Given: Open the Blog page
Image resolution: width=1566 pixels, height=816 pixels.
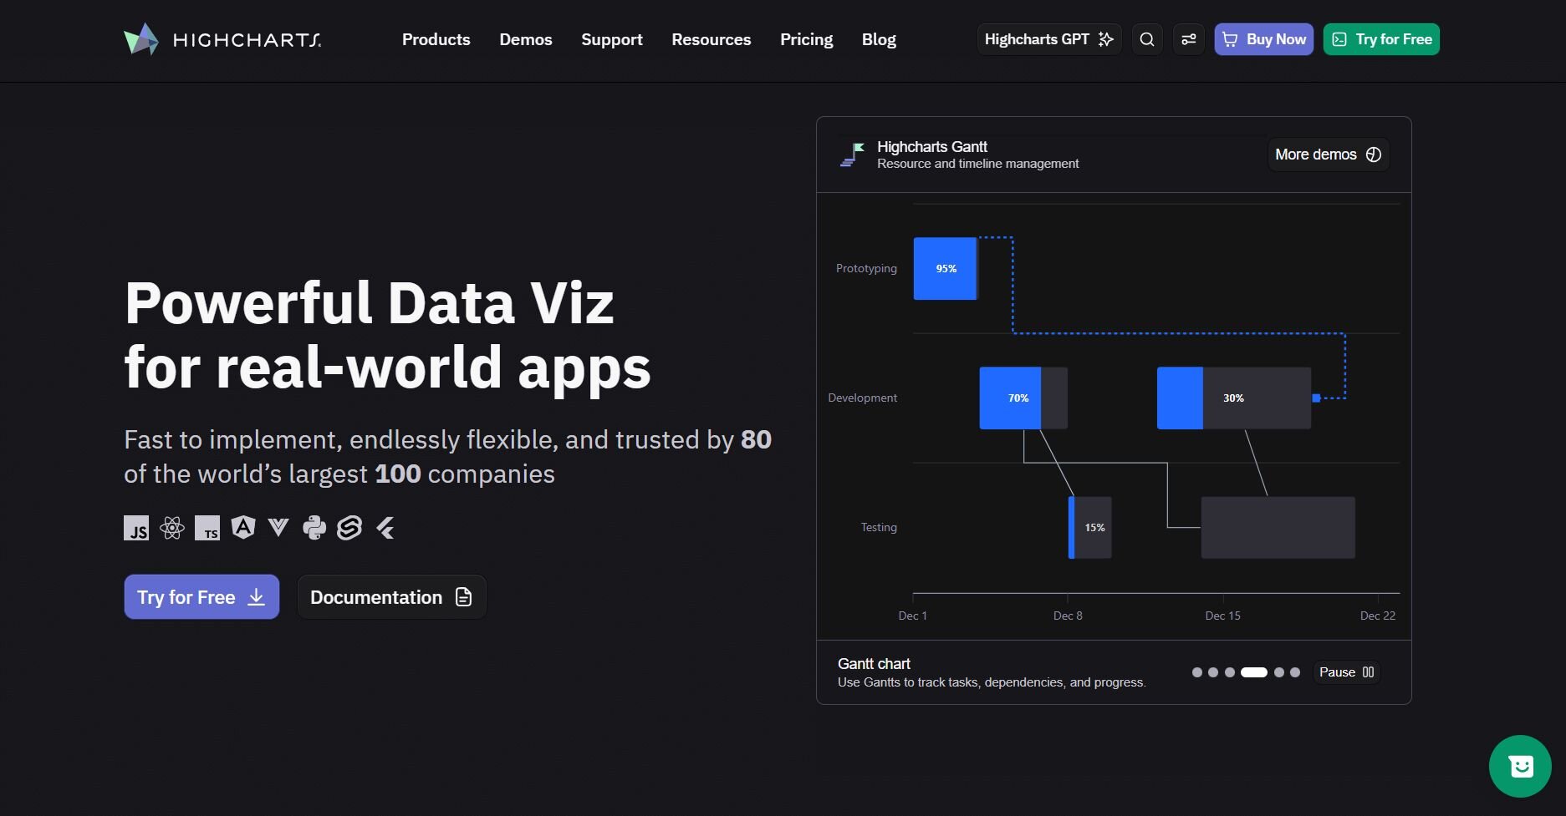Looking at the screenshot, I should pyautogui.click(x=879, y=39).
